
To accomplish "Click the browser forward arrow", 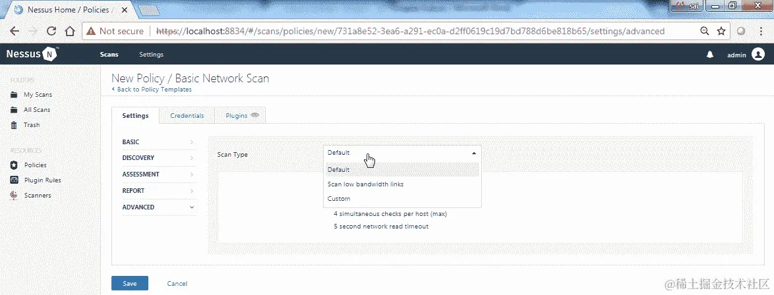I will tap(32, 31).
